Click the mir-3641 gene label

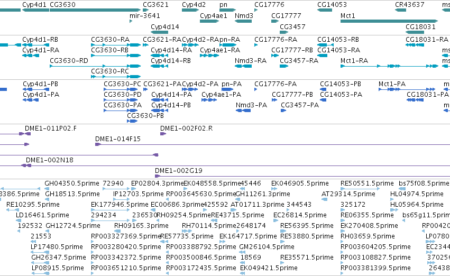point(145,16)
